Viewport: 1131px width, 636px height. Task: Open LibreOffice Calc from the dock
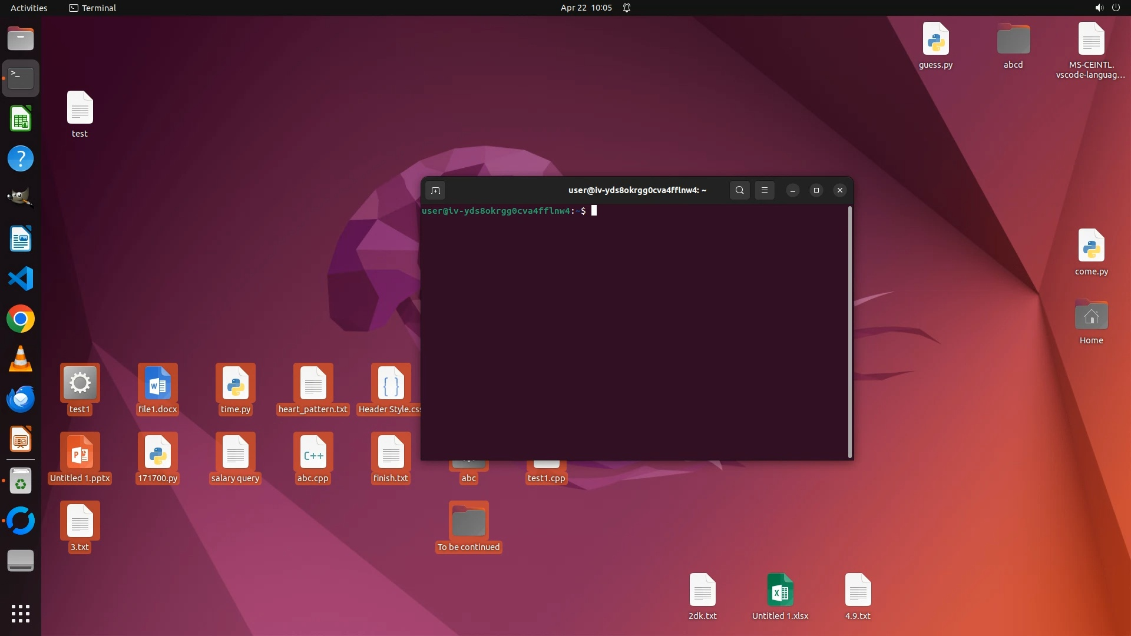(21, 120)
